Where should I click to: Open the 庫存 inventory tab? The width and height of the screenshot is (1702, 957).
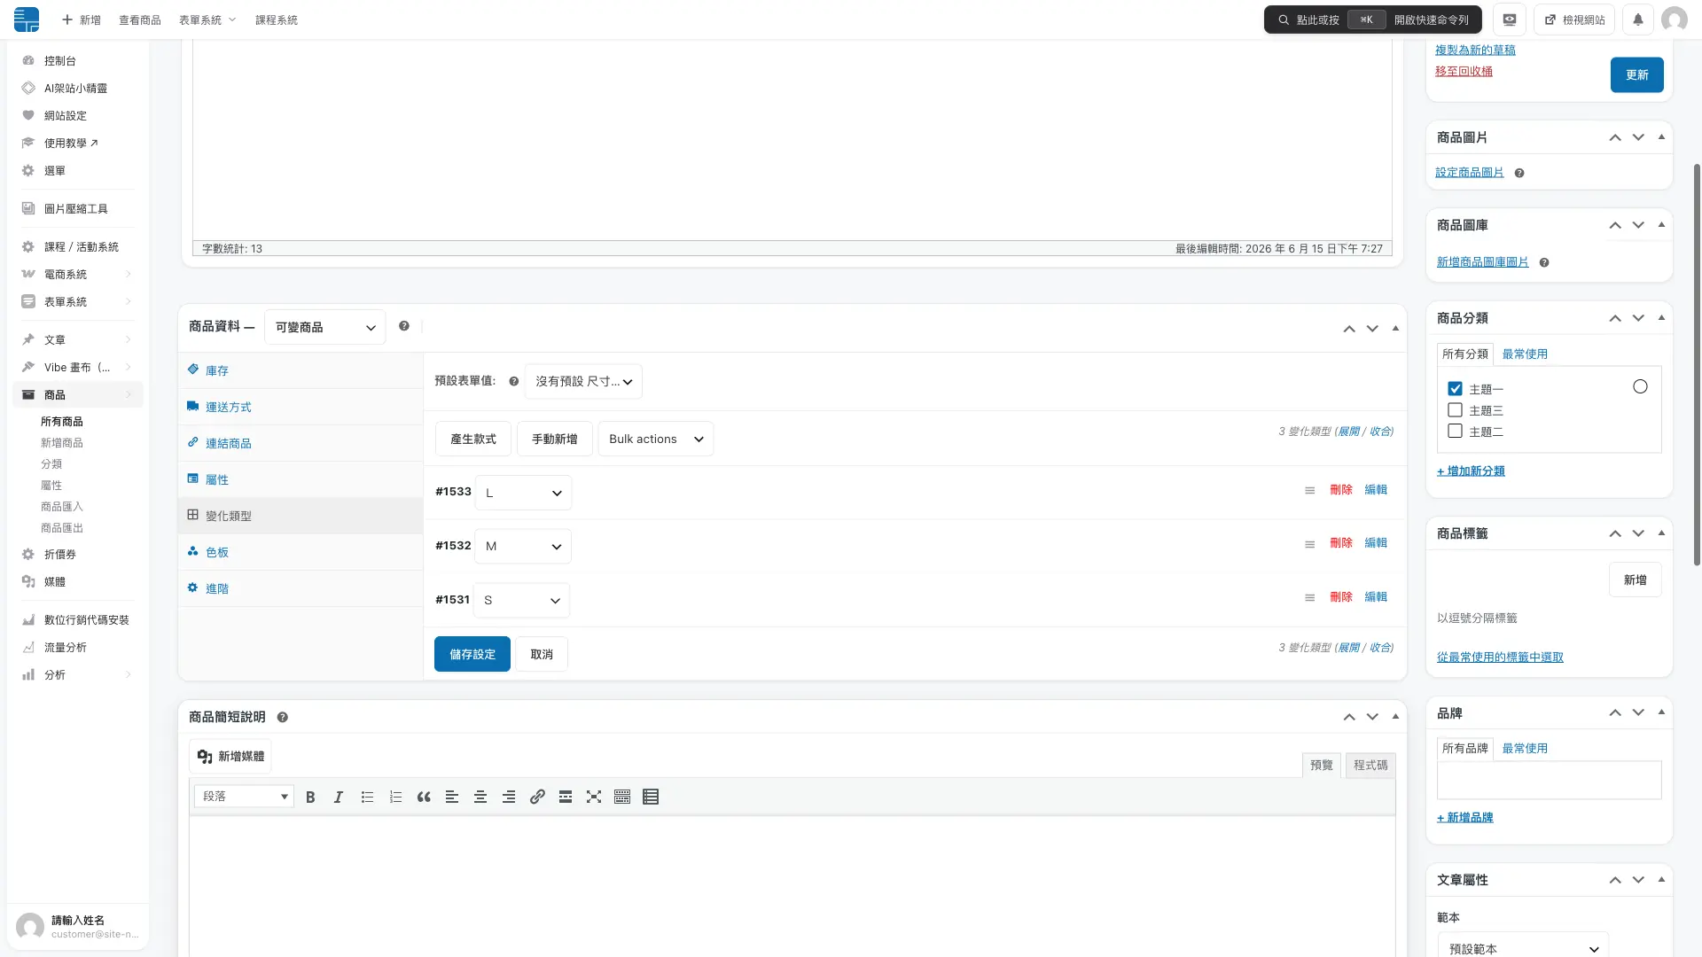[301, 370]
